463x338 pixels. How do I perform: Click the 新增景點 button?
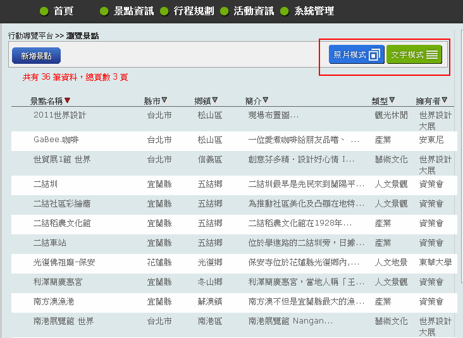coord(36,56)
